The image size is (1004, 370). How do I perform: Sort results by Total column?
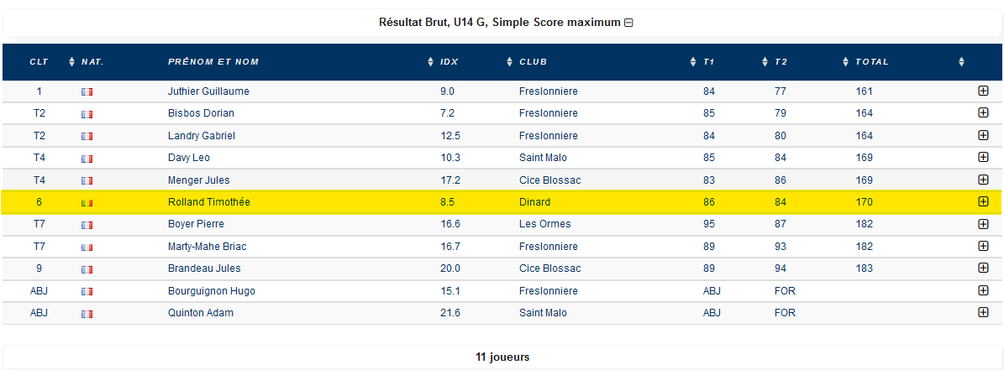pos(872,62)
